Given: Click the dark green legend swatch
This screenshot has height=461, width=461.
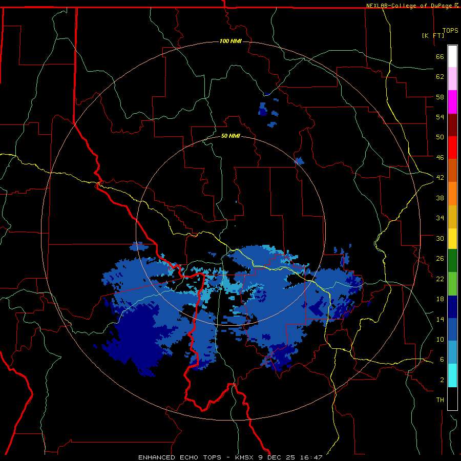Looking at the screenshot, I should [452, 261].
